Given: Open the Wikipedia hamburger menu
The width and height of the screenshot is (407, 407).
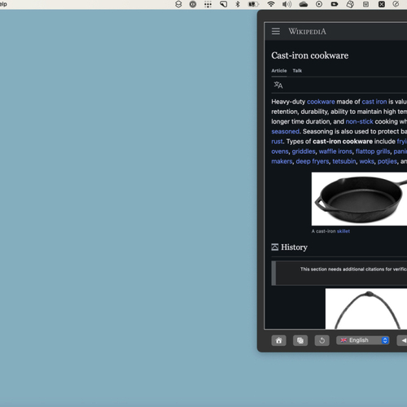Looking at the screenshot, I should 276,31.
